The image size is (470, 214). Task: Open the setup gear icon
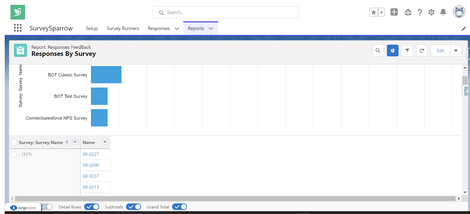431,12
